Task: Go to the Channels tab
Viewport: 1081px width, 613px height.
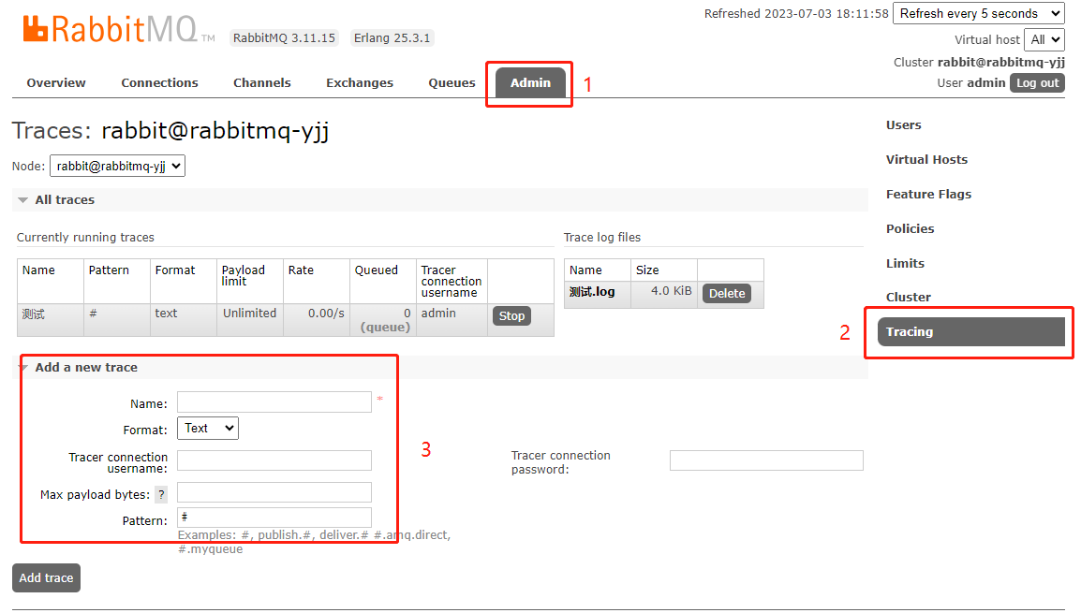Action: [x=261, y=83]
